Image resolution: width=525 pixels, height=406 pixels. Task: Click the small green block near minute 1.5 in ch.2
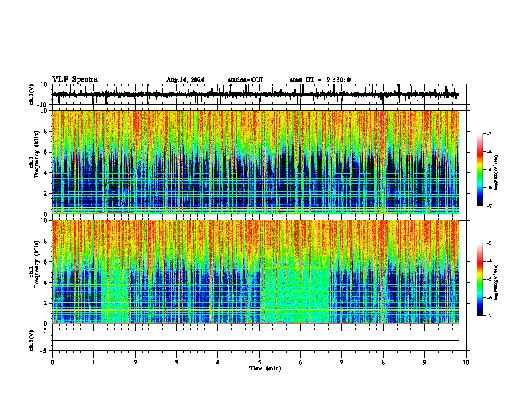click(115, 295)
